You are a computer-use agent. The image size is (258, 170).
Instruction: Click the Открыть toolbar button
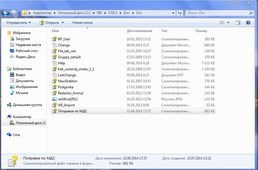point(52,23)
